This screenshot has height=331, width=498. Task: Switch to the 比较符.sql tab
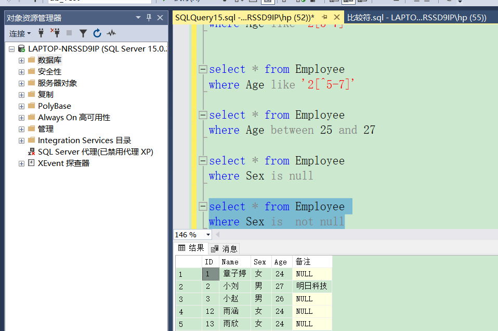click(417, 18)
